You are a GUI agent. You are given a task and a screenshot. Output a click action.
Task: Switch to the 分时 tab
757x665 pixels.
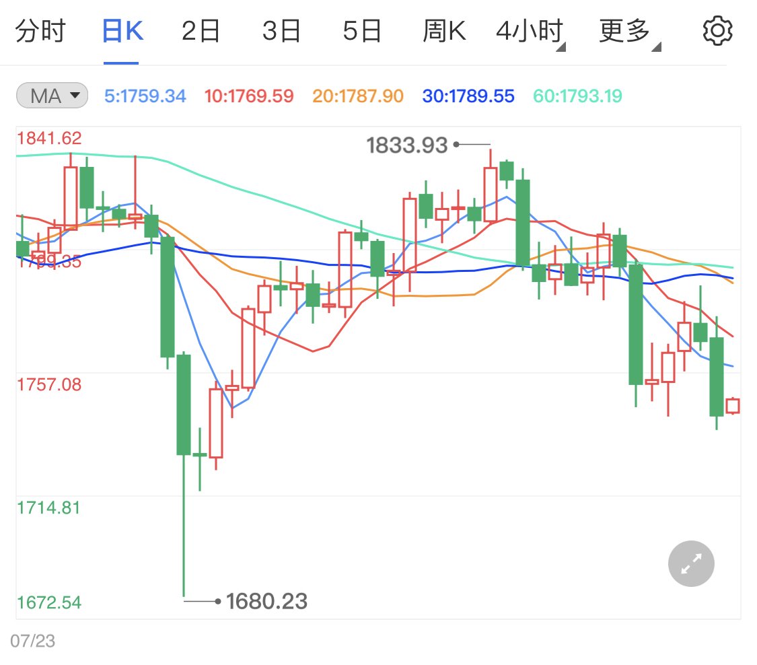click(40, 31)
